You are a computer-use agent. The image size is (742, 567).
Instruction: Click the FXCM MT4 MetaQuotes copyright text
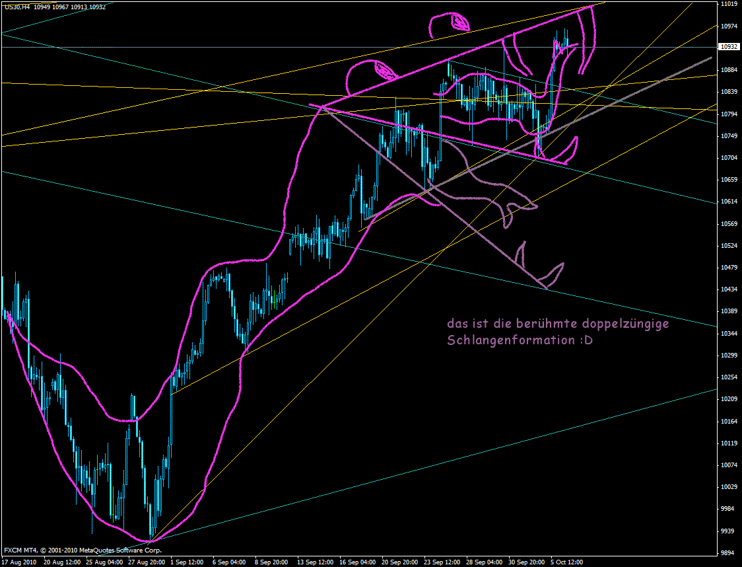pos(83,550)
